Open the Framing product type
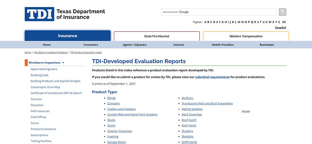Screen dimensions: 312x144 (113, 137)
